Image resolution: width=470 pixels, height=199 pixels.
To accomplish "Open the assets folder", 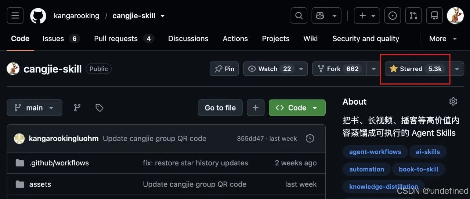I will click(x=40, y=184).
